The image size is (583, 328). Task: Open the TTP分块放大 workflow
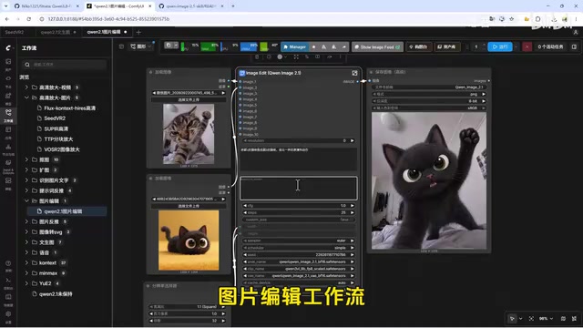[x=58, y=139]
